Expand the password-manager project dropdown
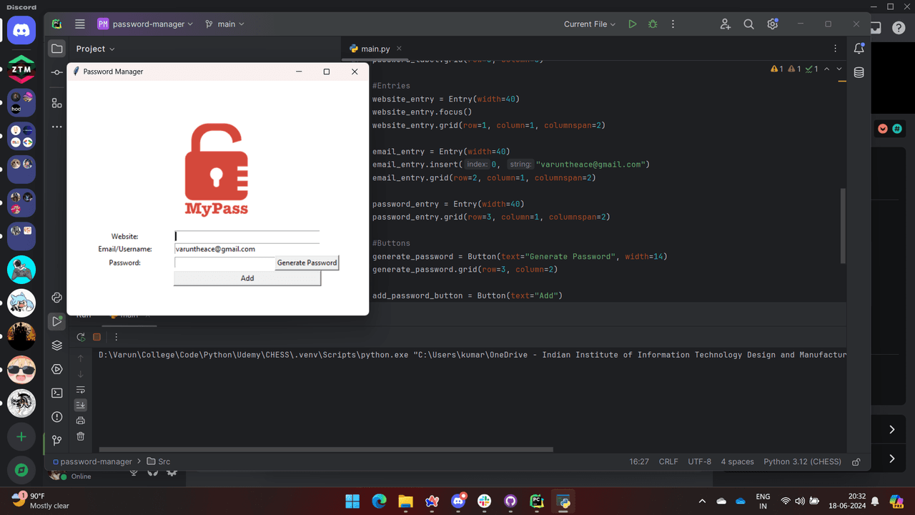Viewport: 915px width, 515px height. 146,24
